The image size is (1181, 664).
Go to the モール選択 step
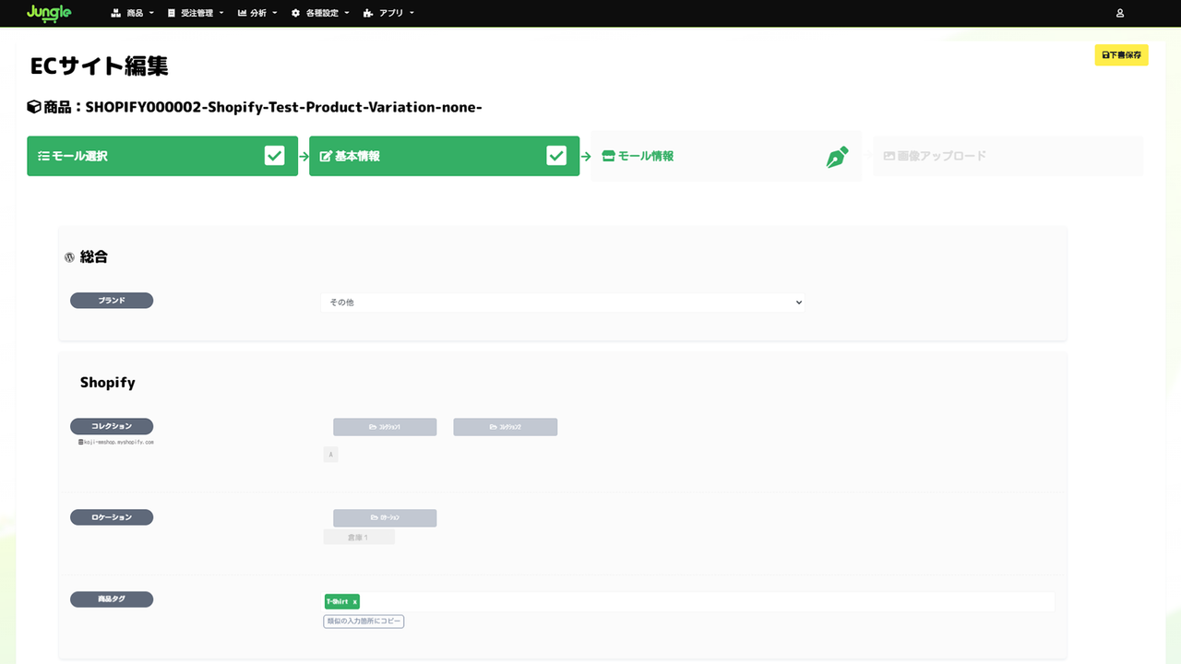[x=162, y=156]
